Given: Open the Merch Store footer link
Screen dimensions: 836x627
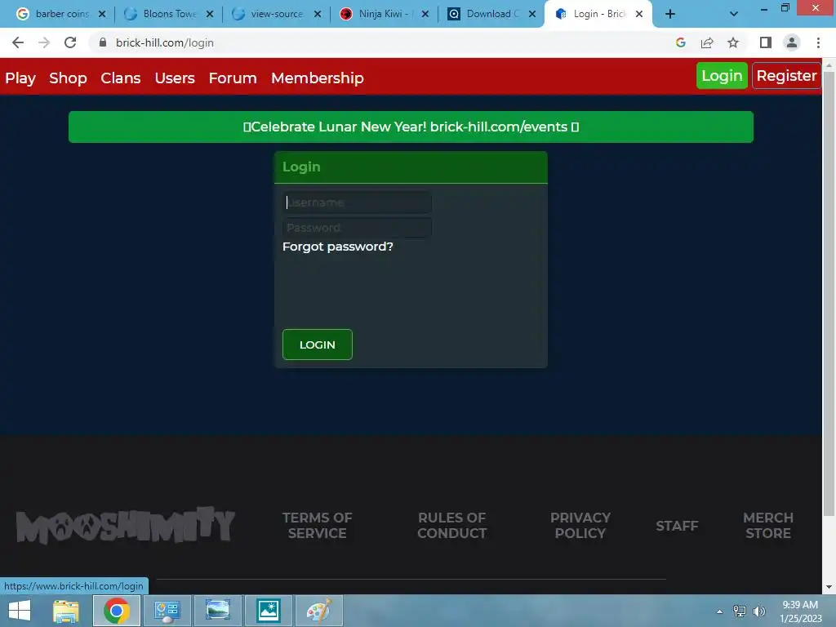Looking at the screenshot, I should click(767, 525).
